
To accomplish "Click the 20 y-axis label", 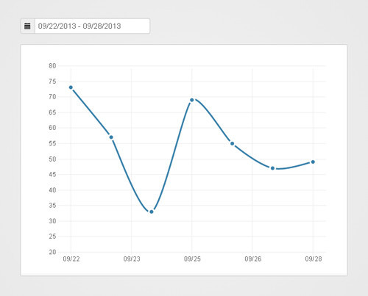I will pyautogui.click(x=52, y=252).
